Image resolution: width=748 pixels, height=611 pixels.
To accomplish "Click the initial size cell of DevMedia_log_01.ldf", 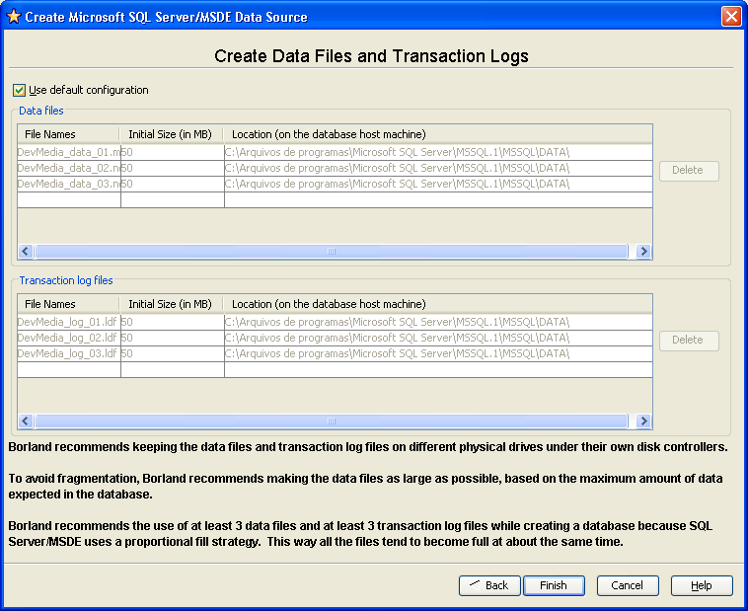I will click(x=172, y=322).
